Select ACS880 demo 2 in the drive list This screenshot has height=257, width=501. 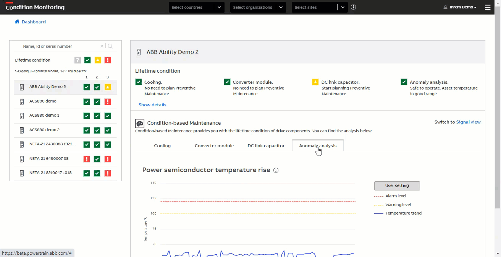tap(65, 130)
